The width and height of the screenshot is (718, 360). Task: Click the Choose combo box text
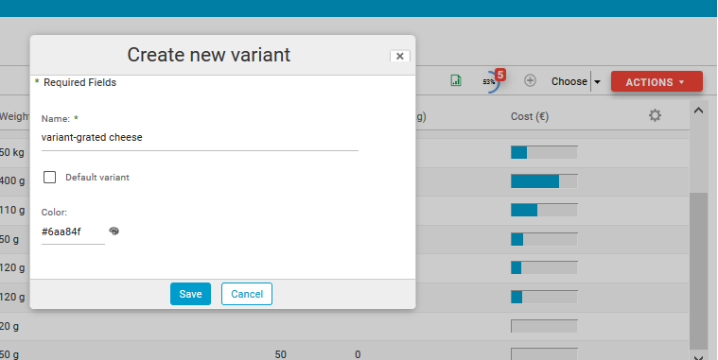[x=569, y=81]
